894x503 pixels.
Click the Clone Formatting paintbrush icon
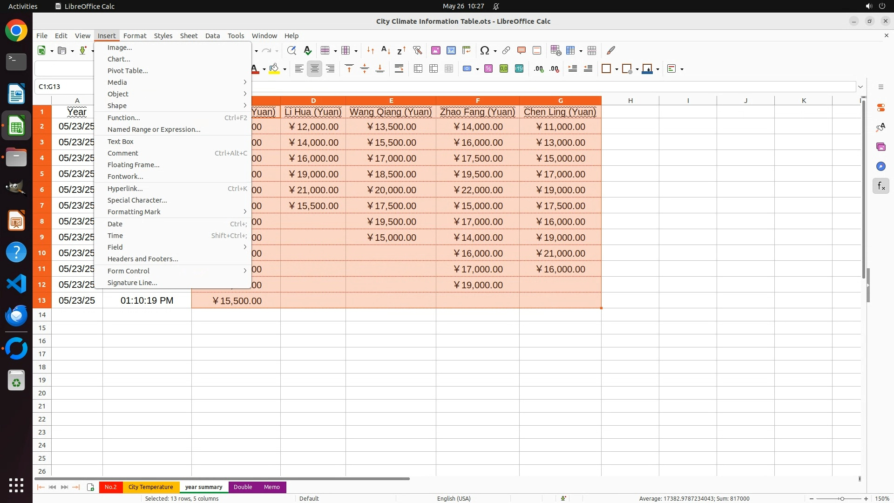click(611, 50)
